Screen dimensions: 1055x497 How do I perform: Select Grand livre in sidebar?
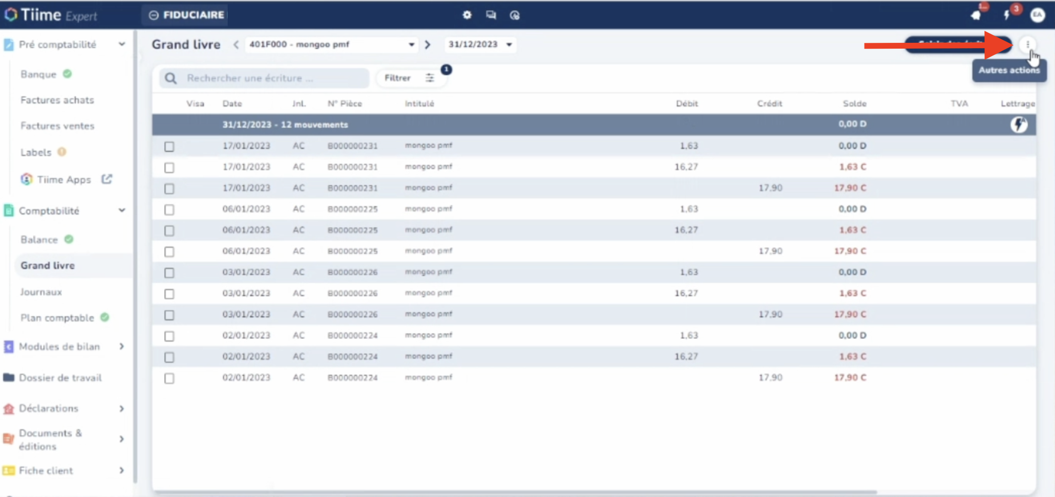(47, 266)
